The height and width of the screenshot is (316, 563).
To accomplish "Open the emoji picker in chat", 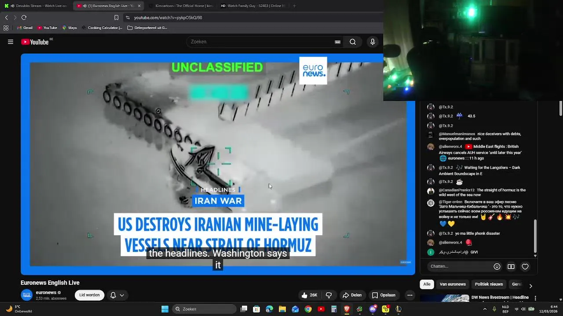I will (497, 266).
